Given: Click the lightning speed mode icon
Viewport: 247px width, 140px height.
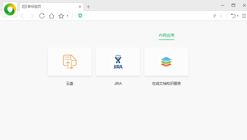Looking at the screenshot, I should pyautogui.click(x=215, y=16).
